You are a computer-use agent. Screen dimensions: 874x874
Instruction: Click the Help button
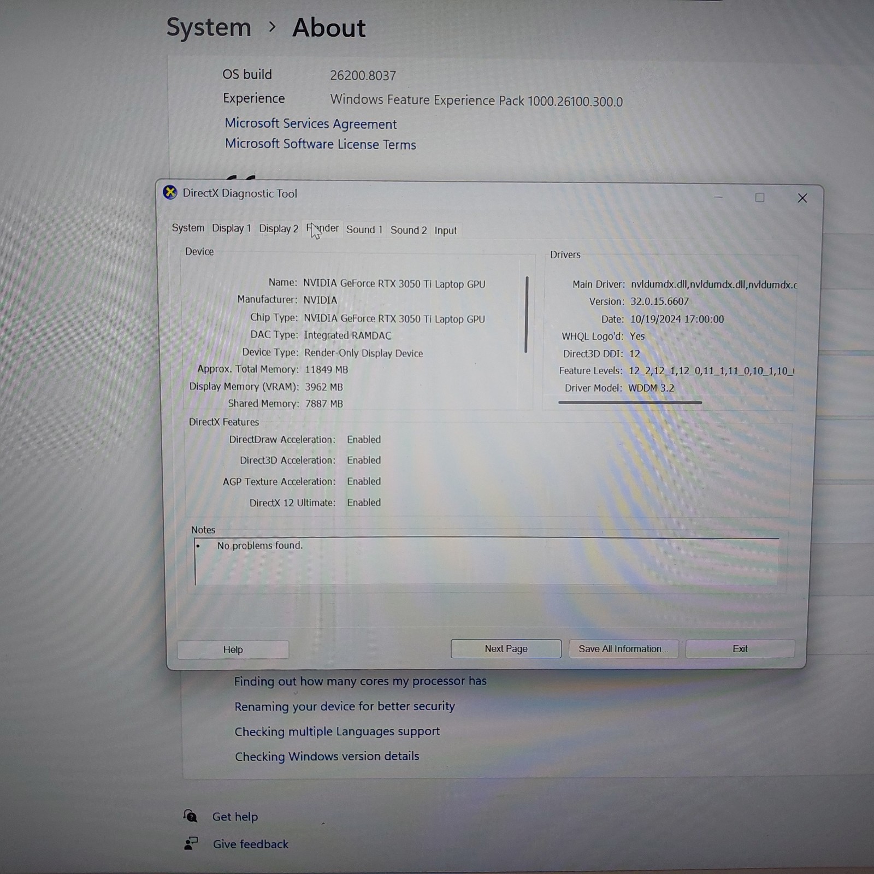click(x=233, y=649)
